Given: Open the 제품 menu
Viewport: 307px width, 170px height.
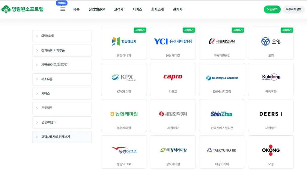Looking at the screenshot, I should [76, 9].
